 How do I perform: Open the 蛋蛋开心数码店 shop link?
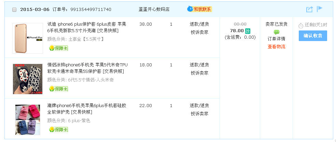point(154,9)
